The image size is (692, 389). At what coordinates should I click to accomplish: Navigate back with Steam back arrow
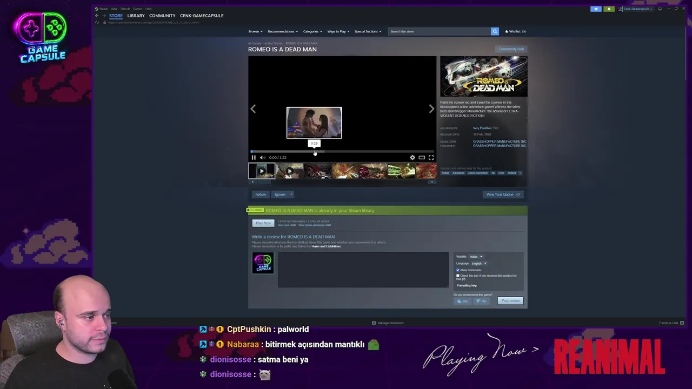pyautogui.click(x=97, y=16)
